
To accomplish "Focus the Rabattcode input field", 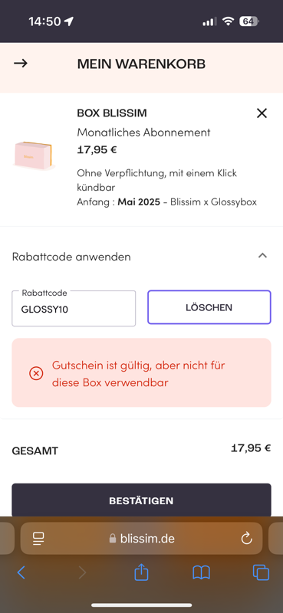I will tap(74, 309).
